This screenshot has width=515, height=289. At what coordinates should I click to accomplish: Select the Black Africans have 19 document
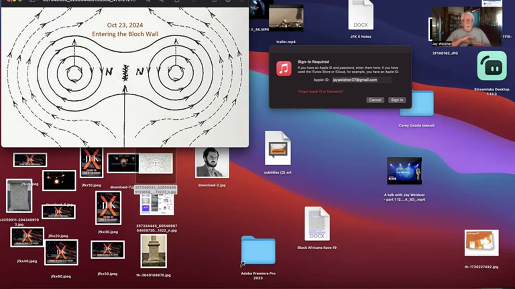click(317, 224)
